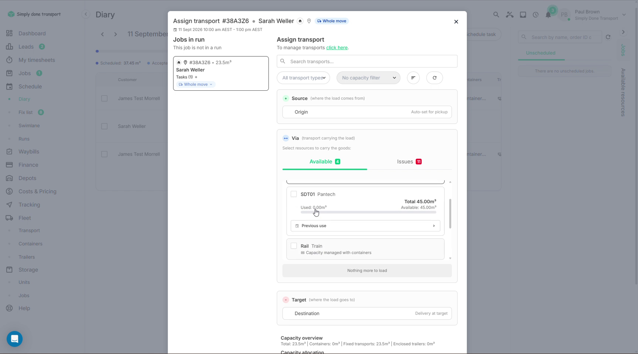
Task: Go to previous day in Diary
Action: [x=103, y=34]
